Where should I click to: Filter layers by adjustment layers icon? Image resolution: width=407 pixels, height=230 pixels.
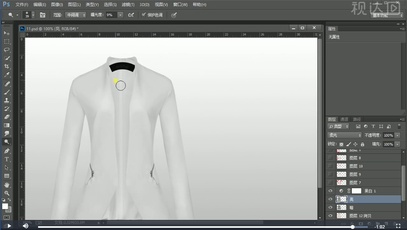[x=366, y=127]
